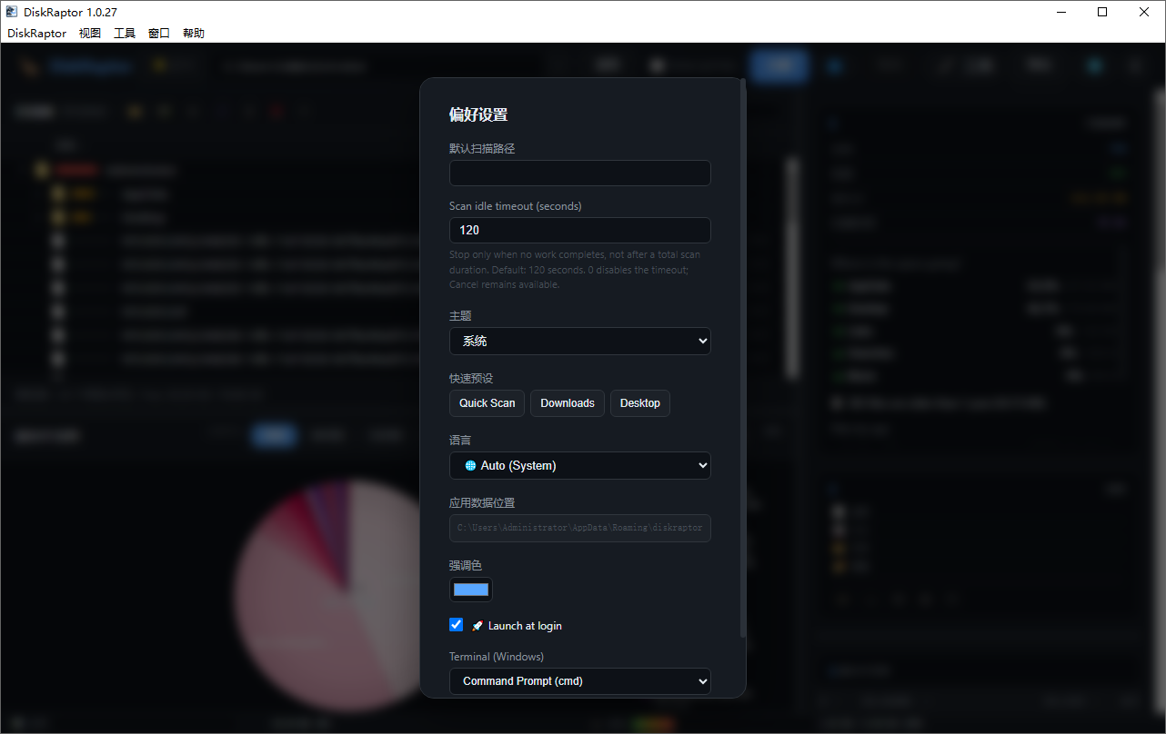
Task: Open the 帮助 menu
Action: pos(194,33)
